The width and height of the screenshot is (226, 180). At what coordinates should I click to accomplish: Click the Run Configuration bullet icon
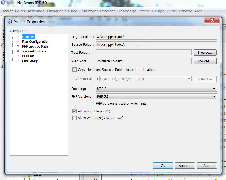point(18,41)
